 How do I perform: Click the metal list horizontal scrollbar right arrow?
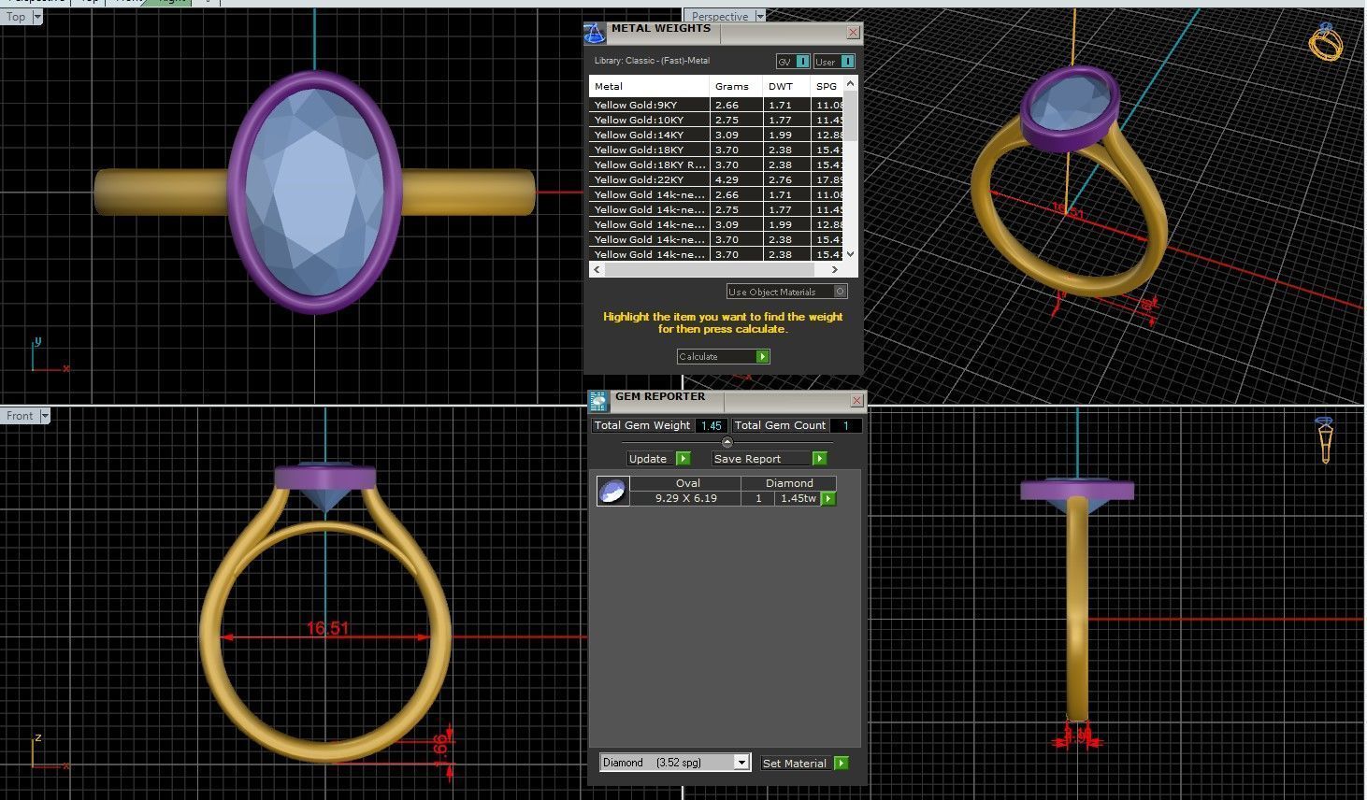pyautogui.click(x=835, y=269)
